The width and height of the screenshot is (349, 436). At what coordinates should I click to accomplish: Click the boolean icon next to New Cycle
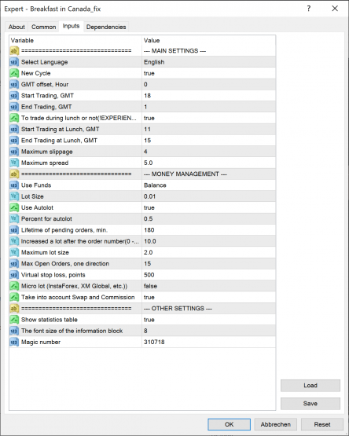(x=14, y=73)
